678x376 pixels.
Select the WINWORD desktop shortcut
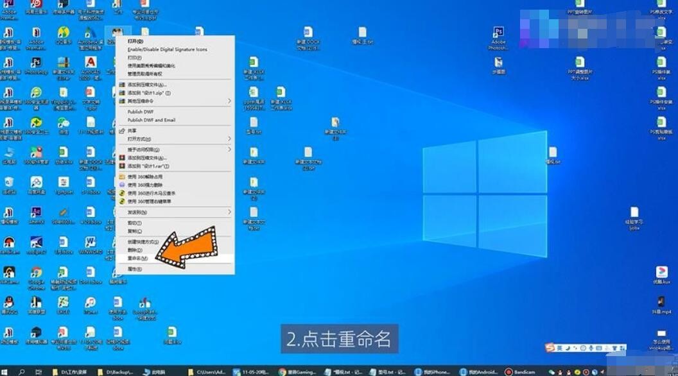91,245
